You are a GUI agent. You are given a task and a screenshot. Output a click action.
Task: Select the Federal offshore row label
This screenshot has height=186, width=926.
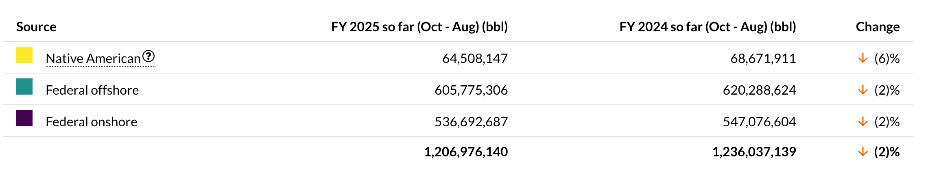tap(92, 90)
